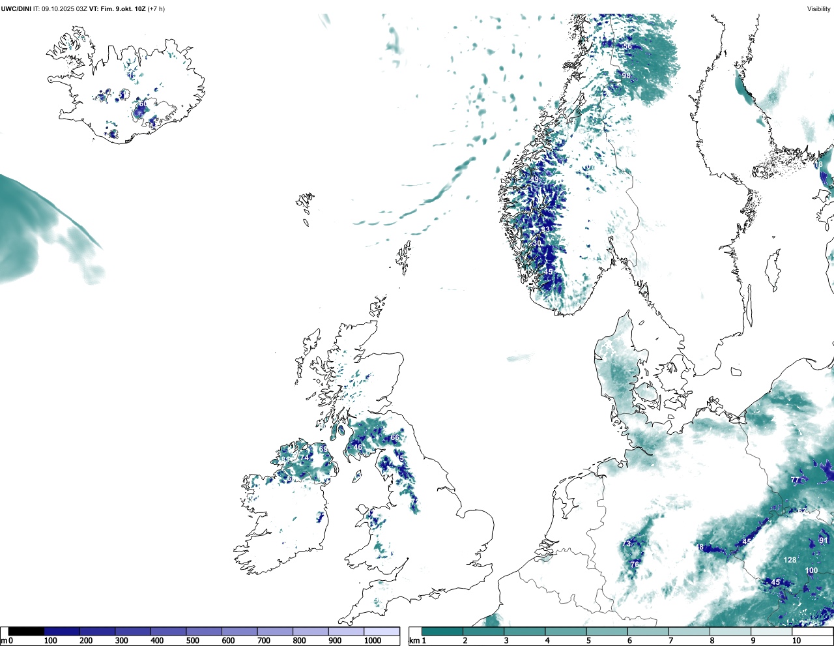Click the 100–200 m dark blue swatch
The height and width of the screenshot is (646, 834).
[x=62, y=631]
